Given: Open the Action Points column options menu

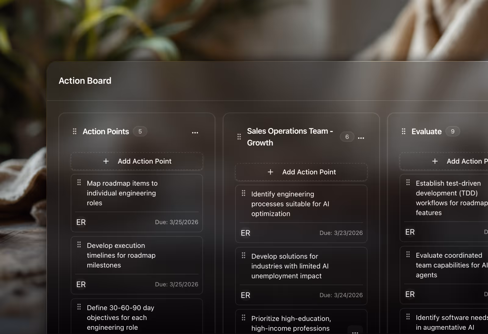Looking at the screenshot, I should point(195,133).
